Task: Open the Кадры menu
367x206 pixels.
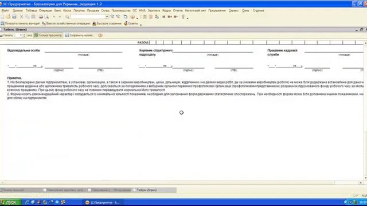Action: (166, 10)
